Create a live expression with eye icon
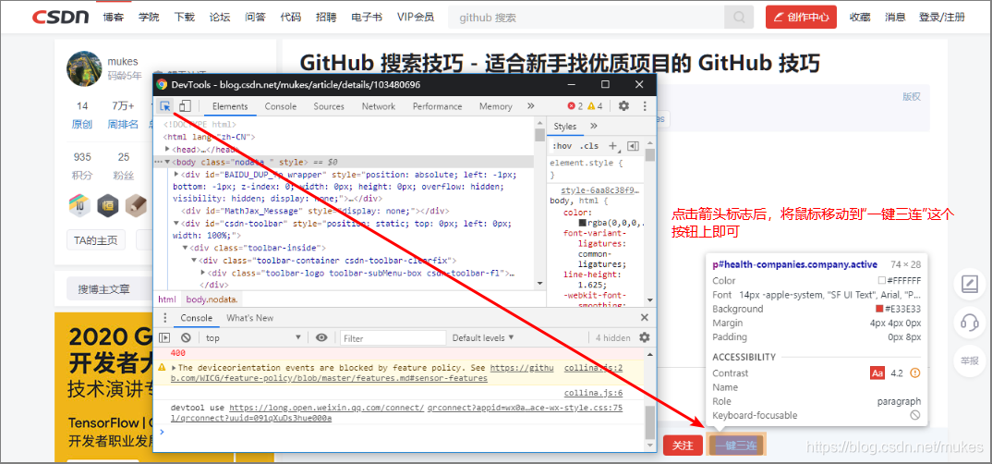The height and width of the screenshot is (464, 992). click(x=321, y=338)
